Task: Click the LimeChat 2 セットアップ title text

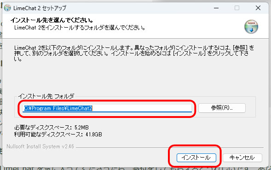Action: point(40,8)
